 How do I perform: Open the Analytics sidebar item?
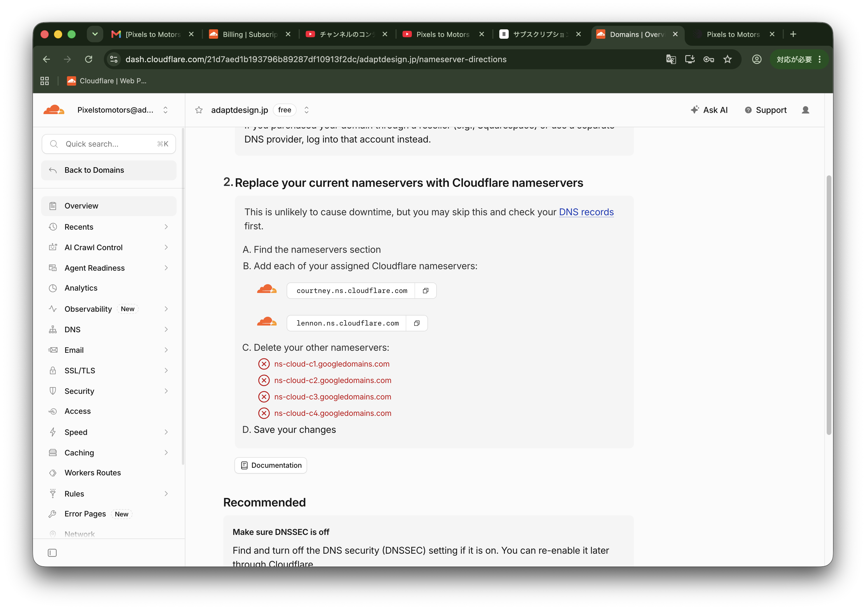click(109, 288)
